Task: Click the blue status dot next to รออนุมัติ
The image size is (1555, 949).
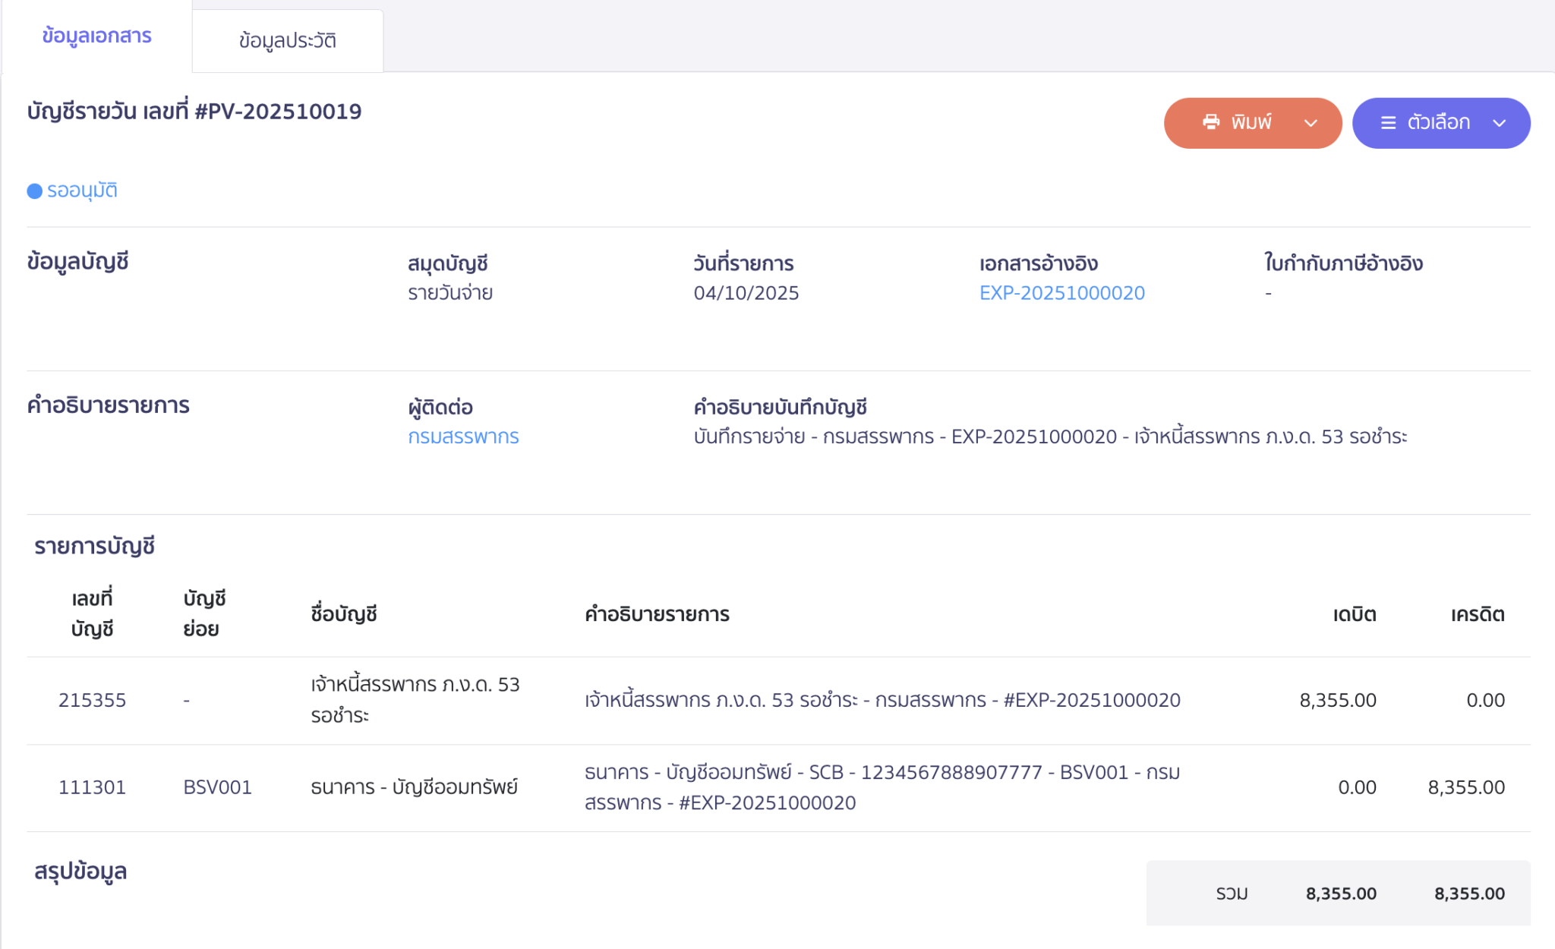Action: coord(34,191)
